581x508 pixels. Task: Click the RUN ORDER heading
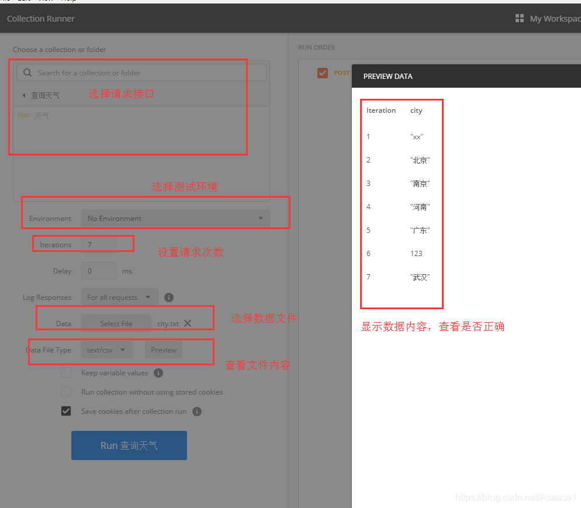pos(316,47)
